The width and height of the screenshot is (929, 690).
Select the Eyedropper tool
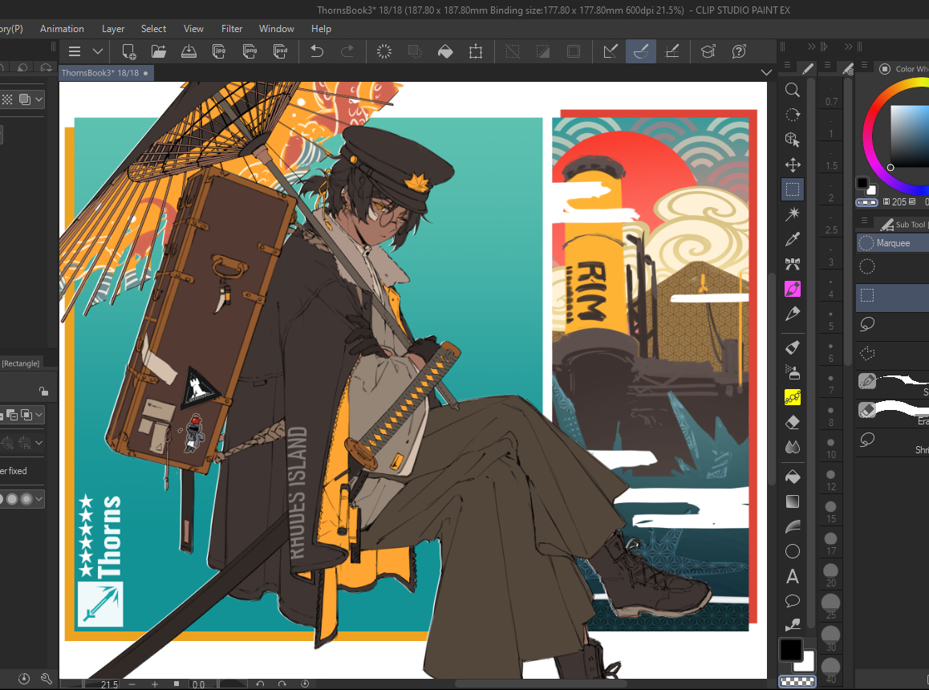point(792,239)
